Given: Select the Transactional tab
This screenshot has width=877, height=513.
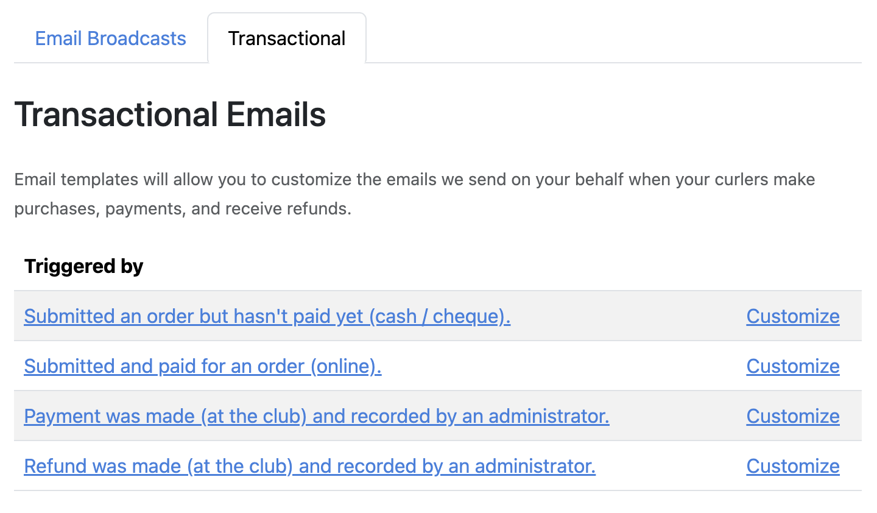Looking at the screenshot, I should tap(286, 38).
